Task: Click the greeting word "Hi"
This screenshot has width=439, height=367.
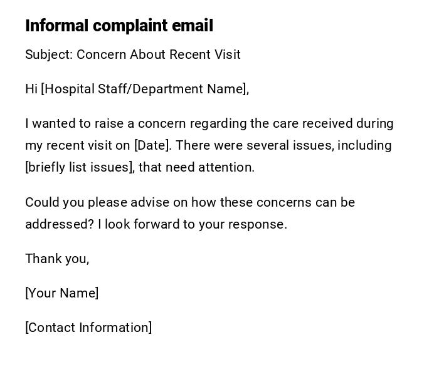Action: [31, 89]
